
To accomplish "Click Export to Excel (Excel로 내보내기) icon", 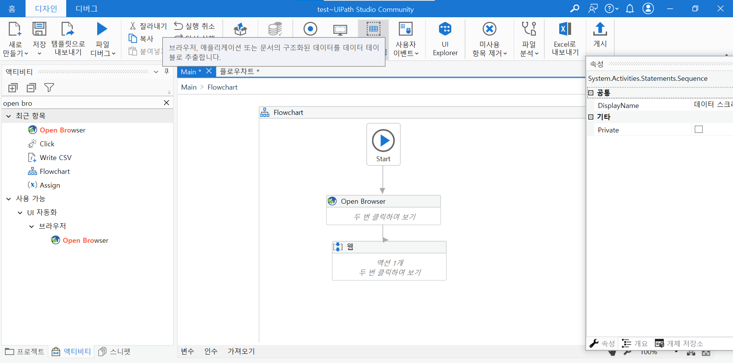I will coord(565,29).
